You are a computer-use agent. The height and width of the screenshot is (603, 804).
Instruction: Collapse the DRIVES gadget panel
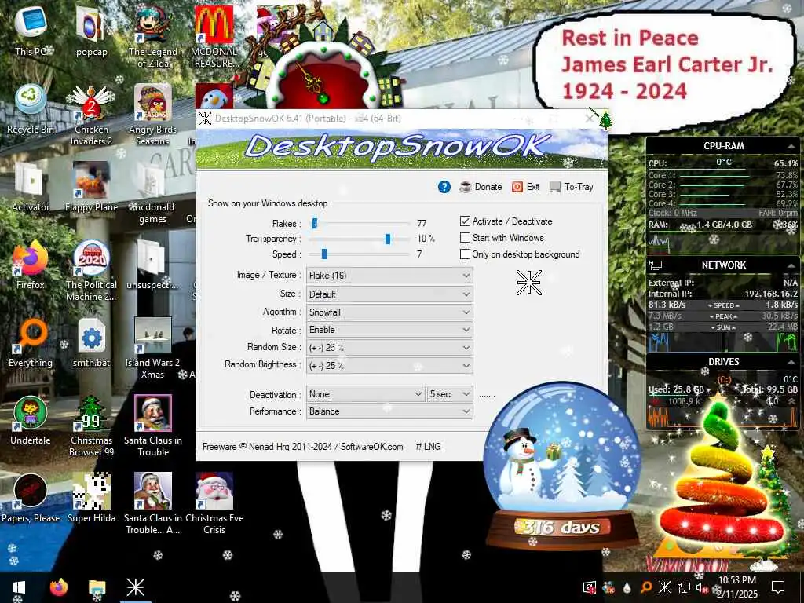(x=791, y=362)
